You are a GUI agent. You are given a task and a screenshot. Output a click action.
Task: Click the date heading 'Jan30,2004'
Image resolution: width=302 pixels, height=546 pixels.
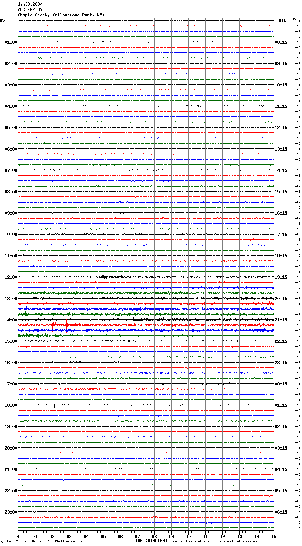click(x=30, y=4)
